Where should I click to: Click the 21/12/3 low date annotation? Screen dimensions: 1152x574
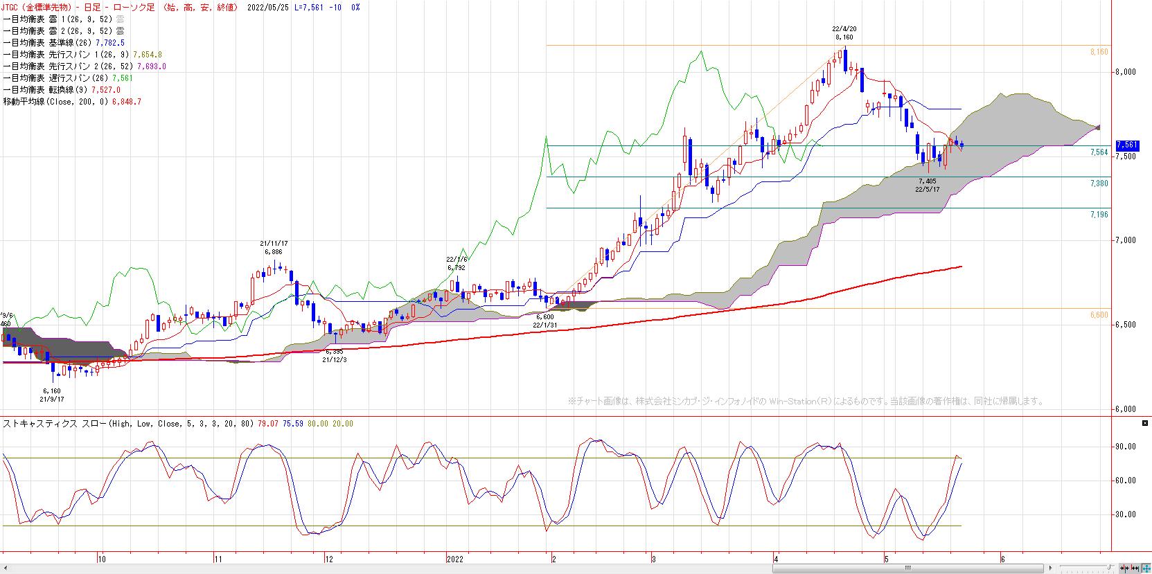point(336,360)
